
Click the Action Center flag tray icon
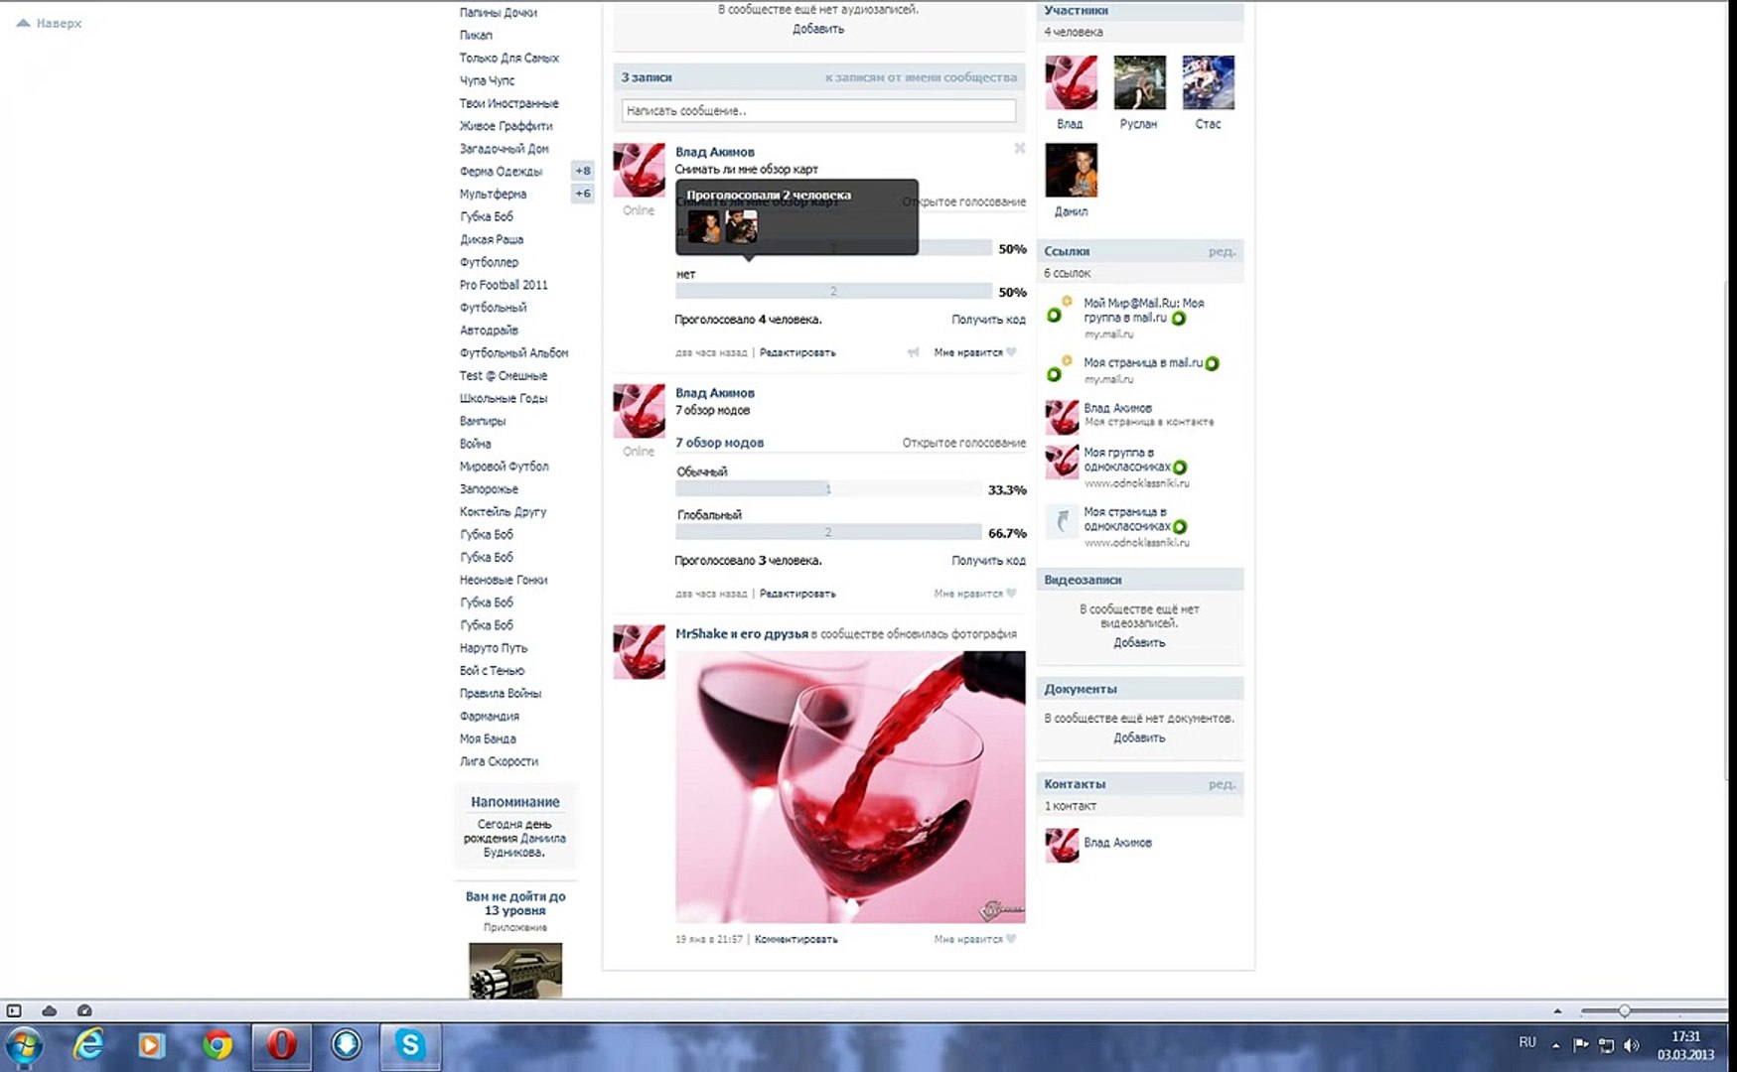(x=1581, y=1045)
